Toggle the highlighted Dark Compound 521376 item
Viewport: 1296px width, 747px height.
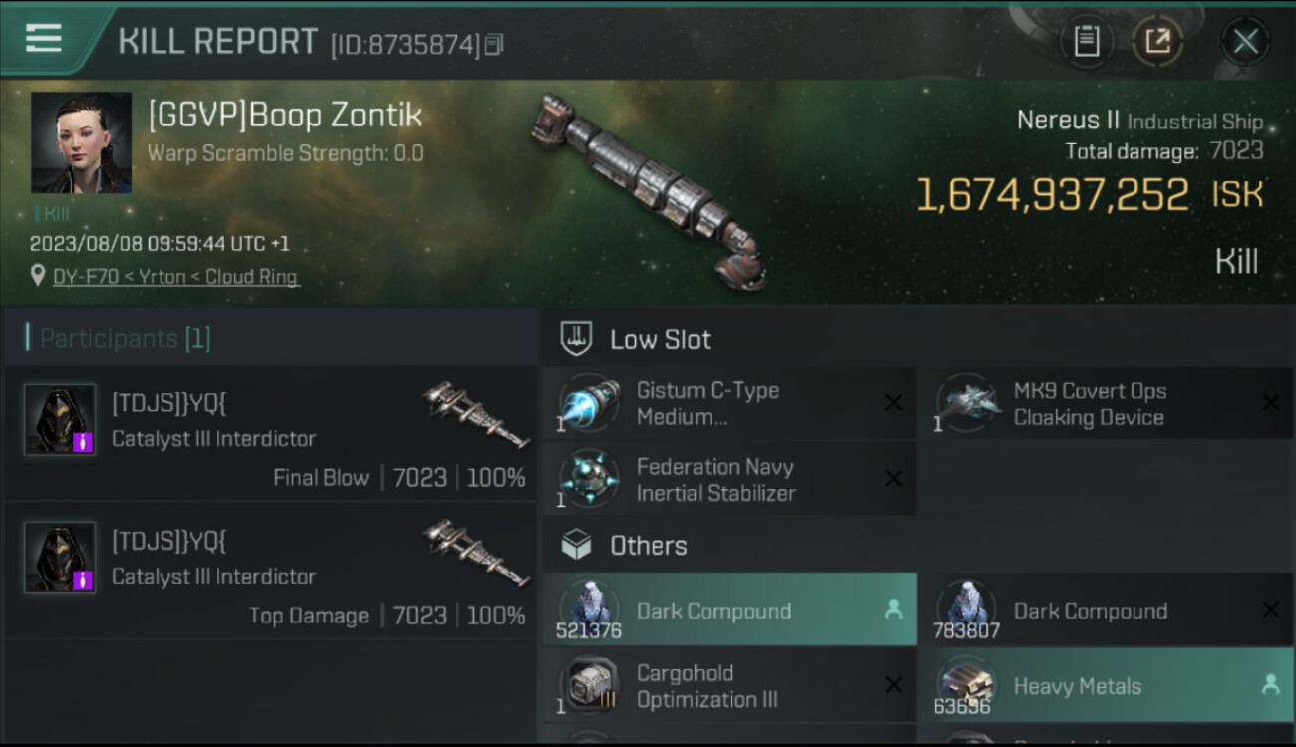pos(729,610)
